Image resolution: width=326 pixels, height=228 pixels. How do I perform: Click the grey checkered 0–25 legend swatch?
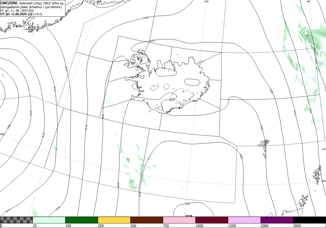(17, 220)
